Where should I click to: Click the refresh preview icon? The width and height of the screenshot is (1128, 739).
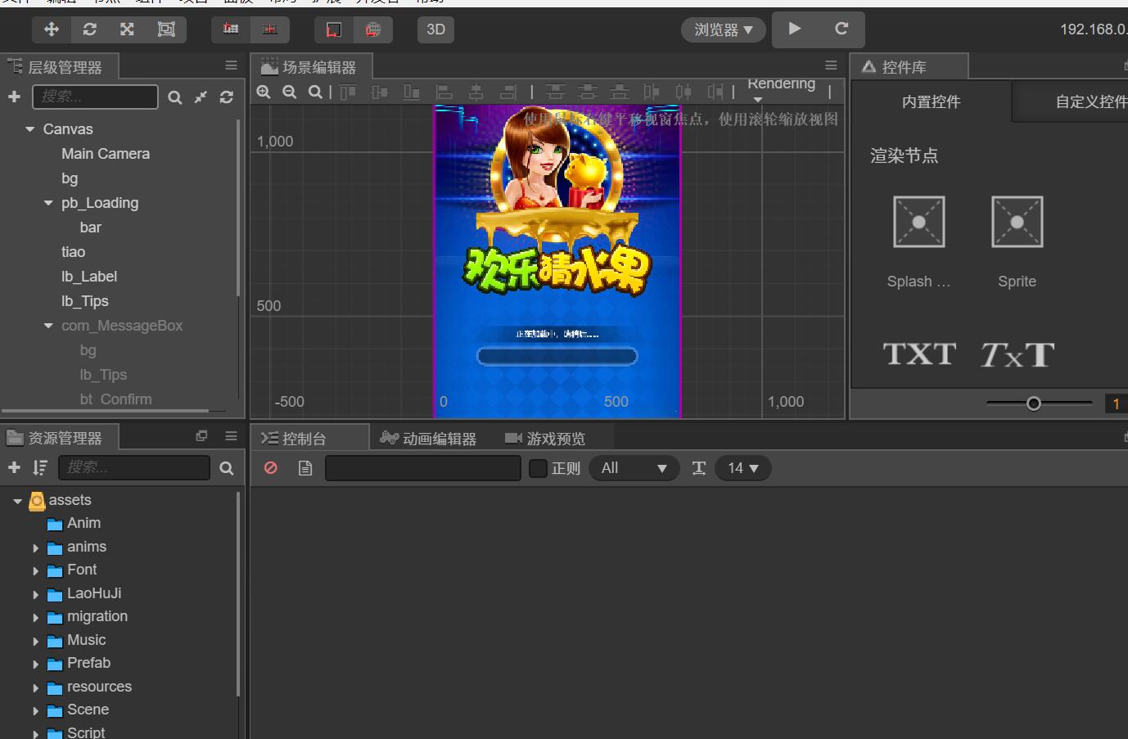tap(841, 29)
